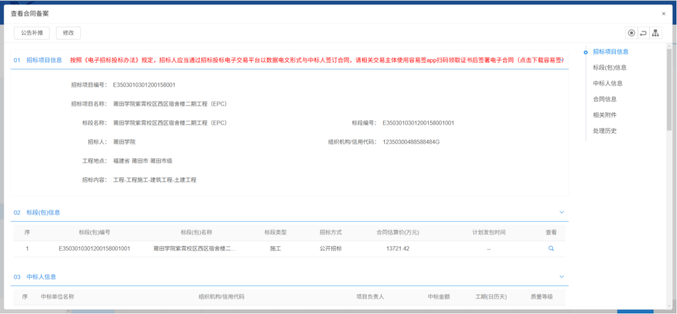Image resolution: width=677 pixels, height=314 pixels.
Task: Click the truncated 标段(包)名称 cell 莆田学院紫霄校区西区宿舍楼二...
Action: [x=195, y=249]
